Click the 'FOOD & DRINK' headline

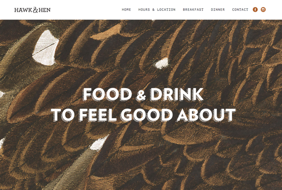point(143,95)
